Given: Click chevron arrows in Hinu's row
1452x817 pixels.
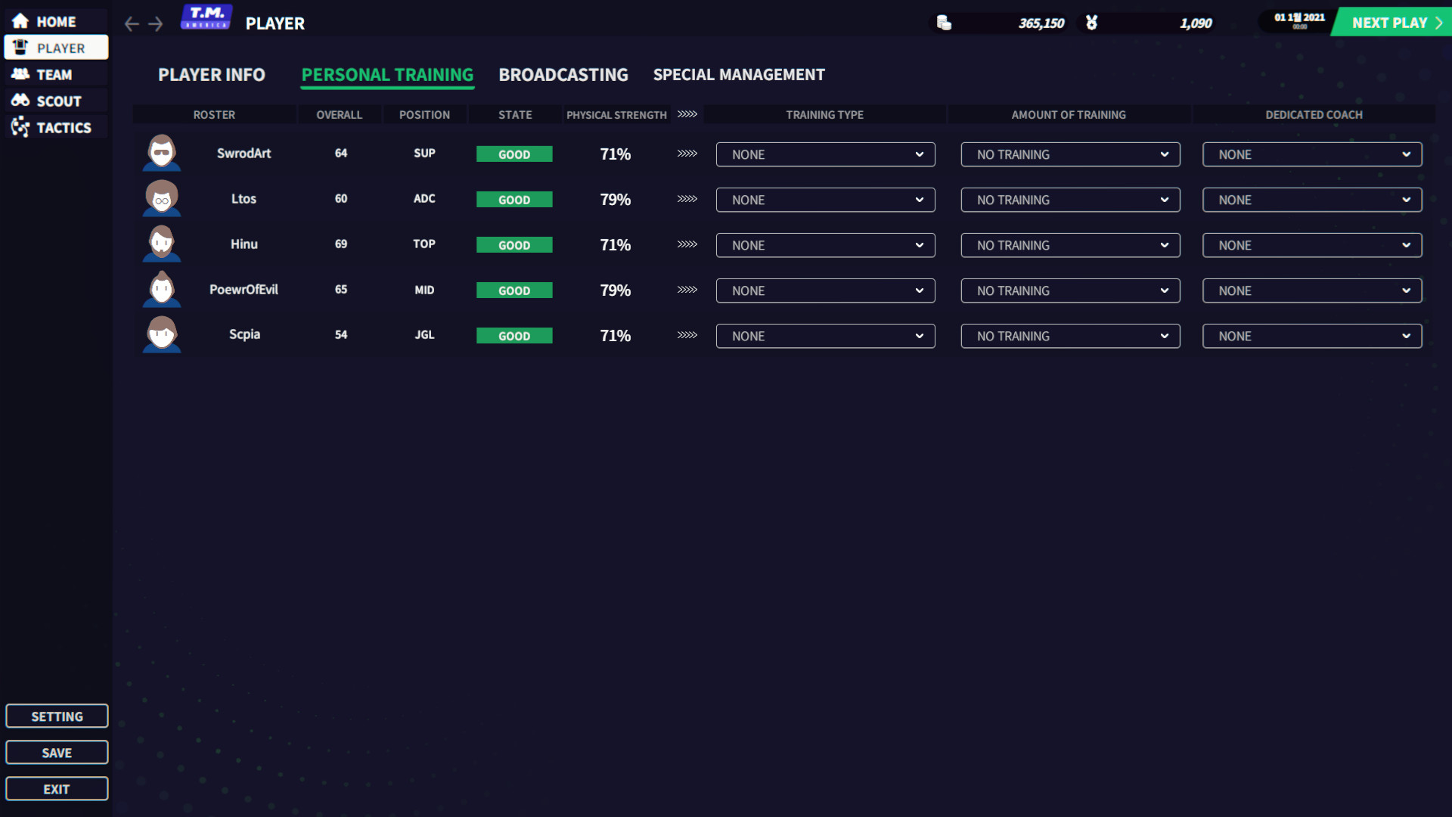Looking at the screenshot, I should (687, 244).
